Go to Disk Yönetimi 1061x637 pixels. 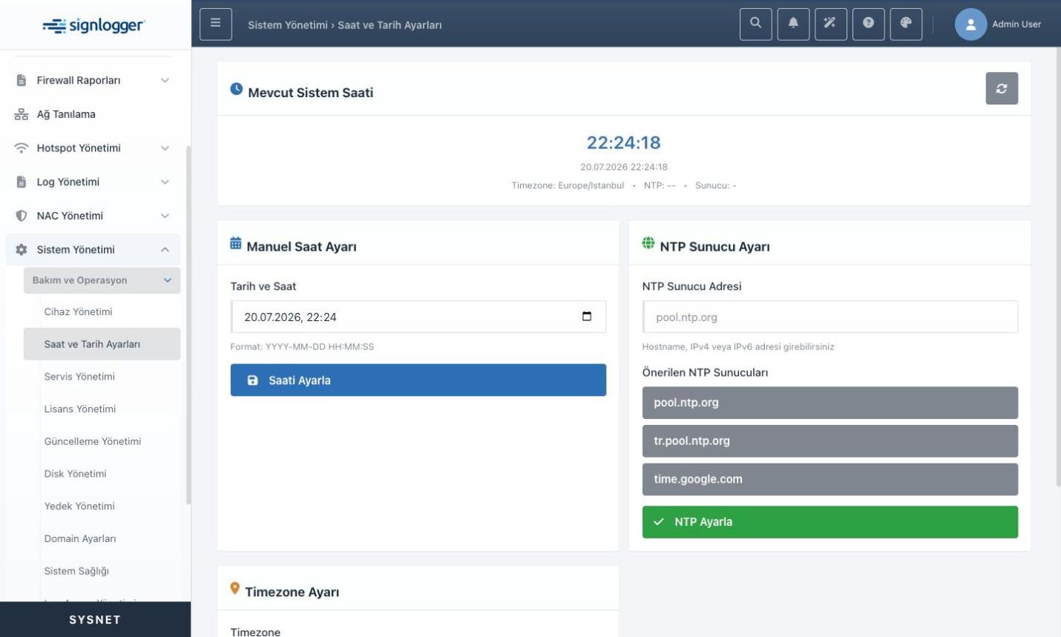click(x=75, y=474)
